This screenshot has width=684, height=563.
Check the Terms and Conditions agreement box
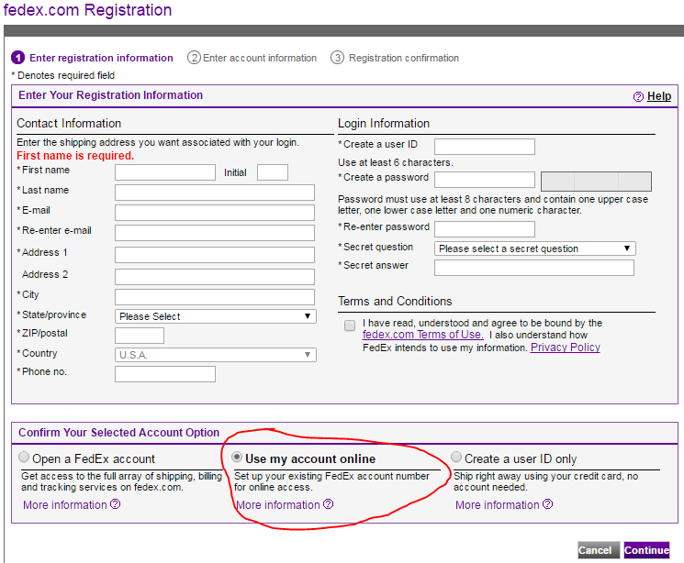(350, 326)
